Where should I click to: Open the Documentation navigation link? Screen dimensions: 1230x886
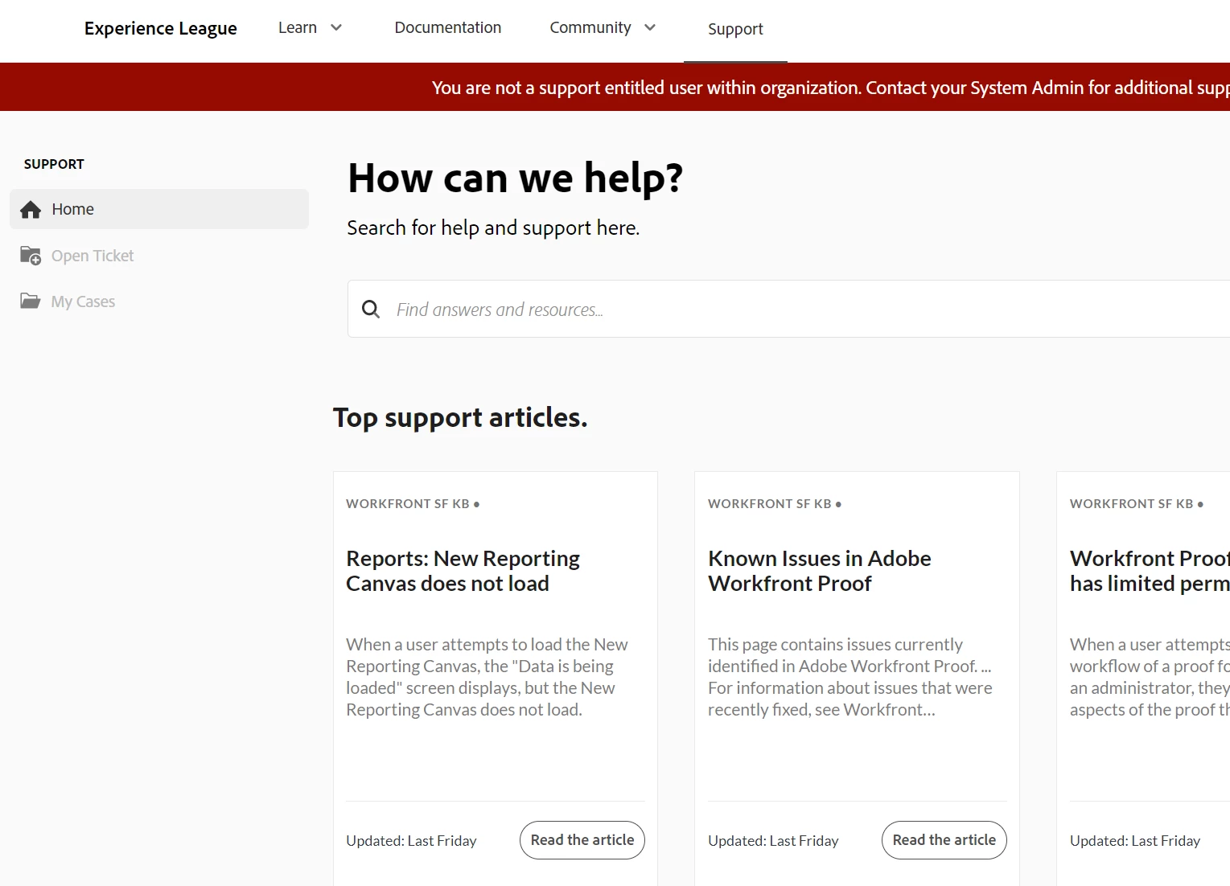[x=448, y=27]
